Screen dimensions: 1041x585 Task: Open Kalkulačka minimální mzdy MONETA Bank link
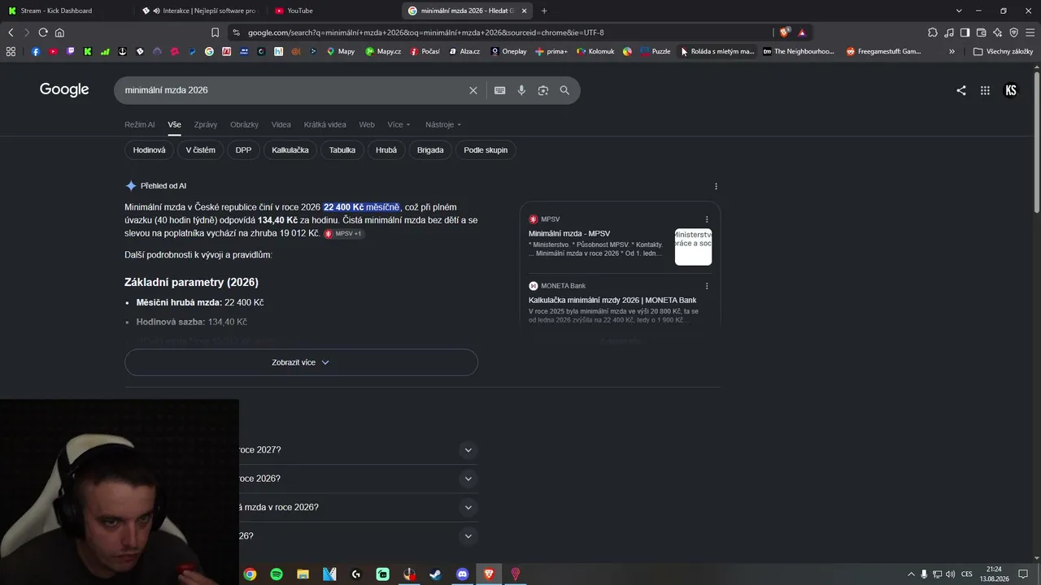click(612, 301)
